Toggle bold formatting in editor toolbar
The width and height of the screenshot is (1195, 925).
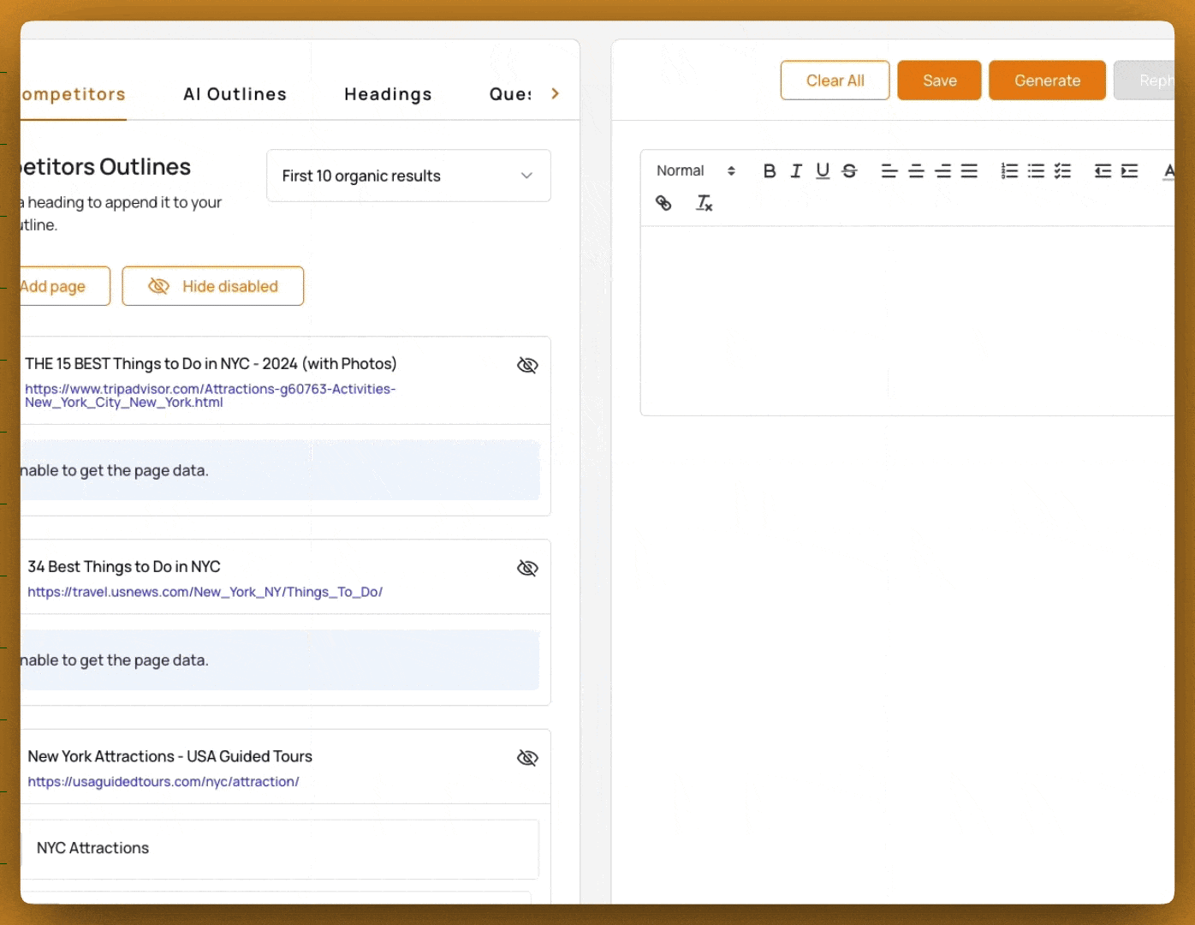tap(770, 171)
